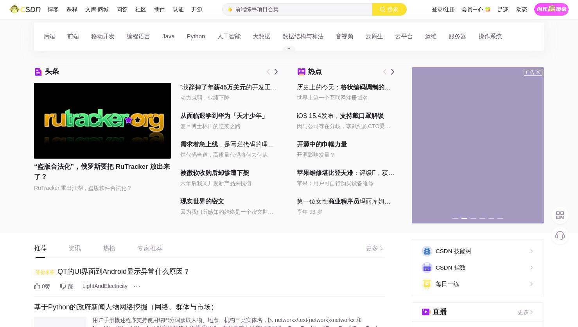The image size is (578, 327).
Task: Expand the category navigation chevron
Action: point(289,48)
